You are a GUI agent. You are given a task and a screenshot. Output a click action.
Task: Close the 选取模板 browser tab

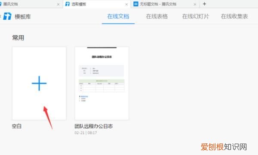(x=126, y=5)
